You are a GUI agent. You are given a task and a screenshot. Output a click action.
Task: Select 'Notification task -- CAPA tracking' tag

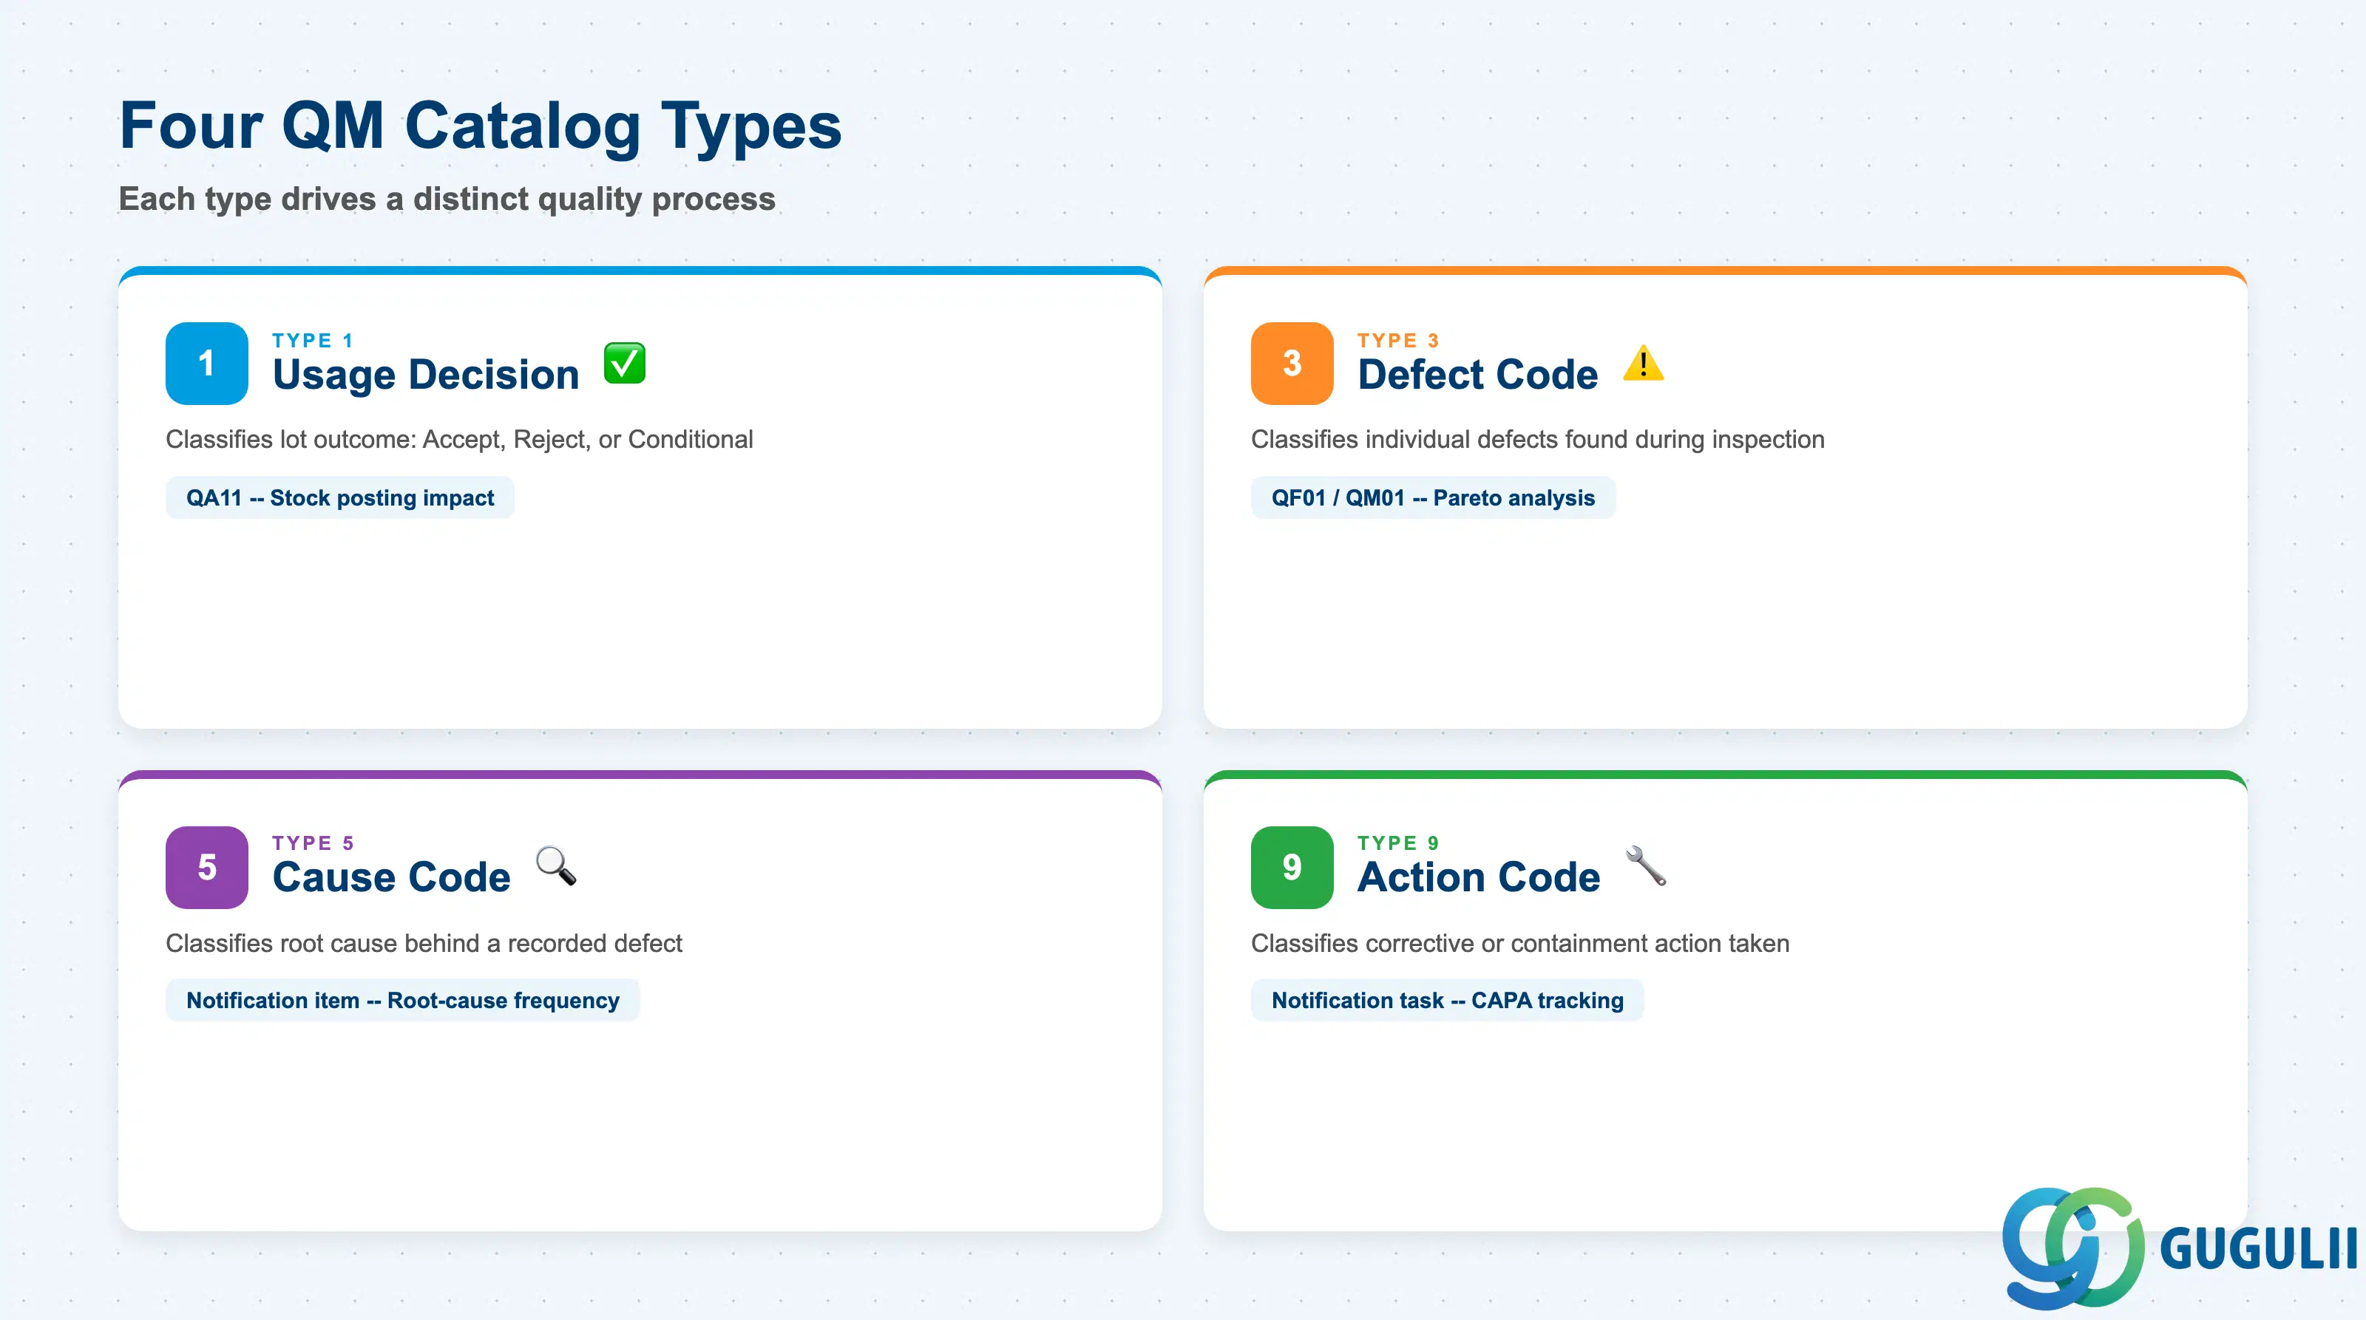1447,1000
